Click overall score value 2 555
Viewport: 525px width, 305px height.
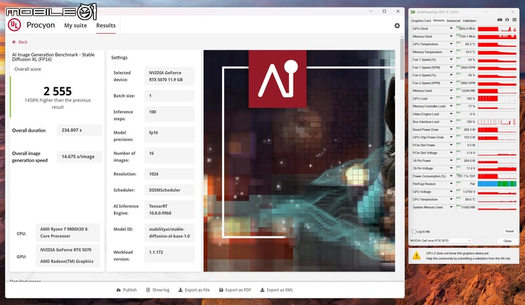point(58,91)
